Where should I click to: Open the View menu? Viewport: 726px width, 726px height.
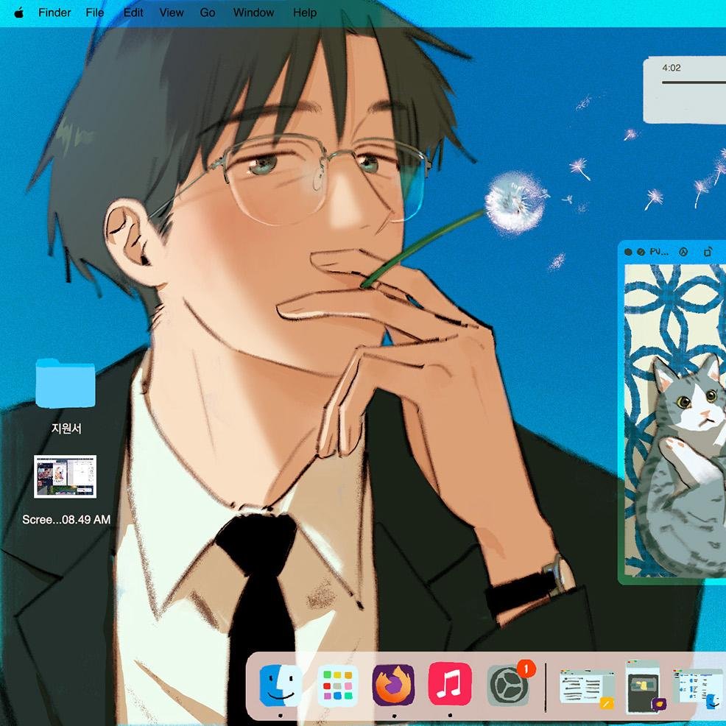[x=172, y=13]
